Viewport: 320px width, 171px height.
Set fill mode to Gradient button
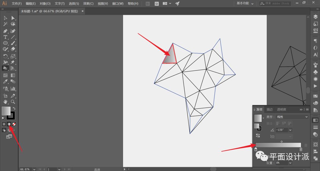(x=9, y=124)
